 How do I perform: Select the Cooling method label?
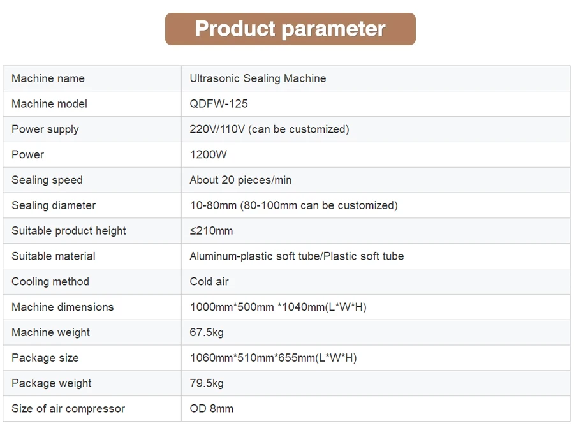(x=50, y=282)
